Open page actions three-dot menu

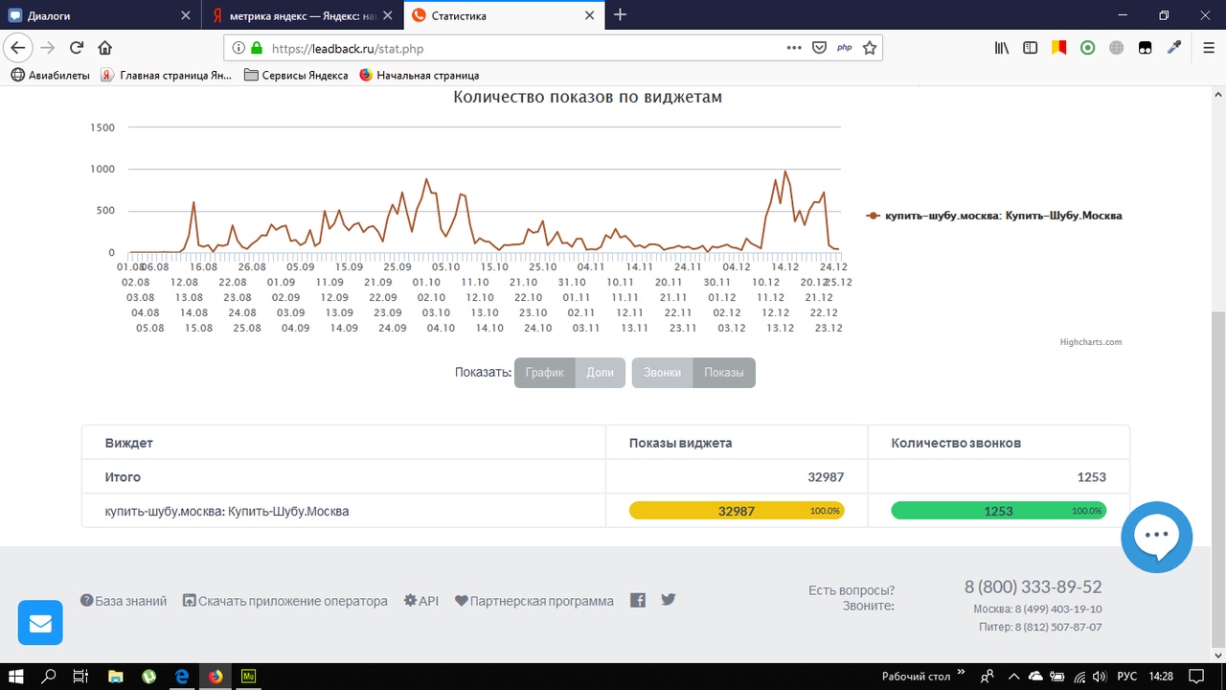pyautogui.click(x=794, y=48)
